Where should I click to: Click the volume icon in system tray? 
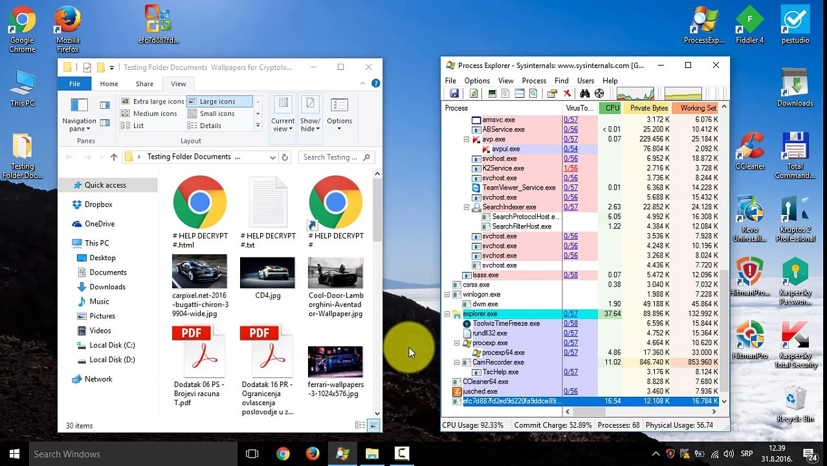click(729, 454)
